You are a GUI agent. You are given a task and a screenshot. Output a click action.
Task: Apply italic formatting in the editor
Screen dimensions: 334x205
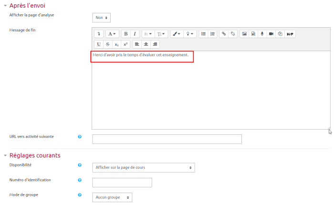pyautogui.click(x=135, y=34)
